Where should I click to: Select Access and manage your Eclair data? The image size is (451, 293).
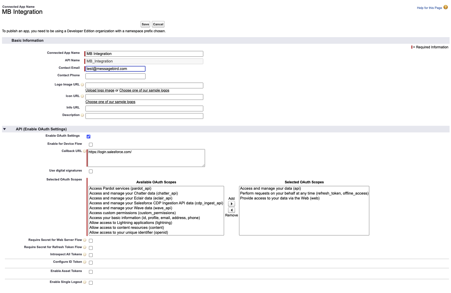coord(156,198)
